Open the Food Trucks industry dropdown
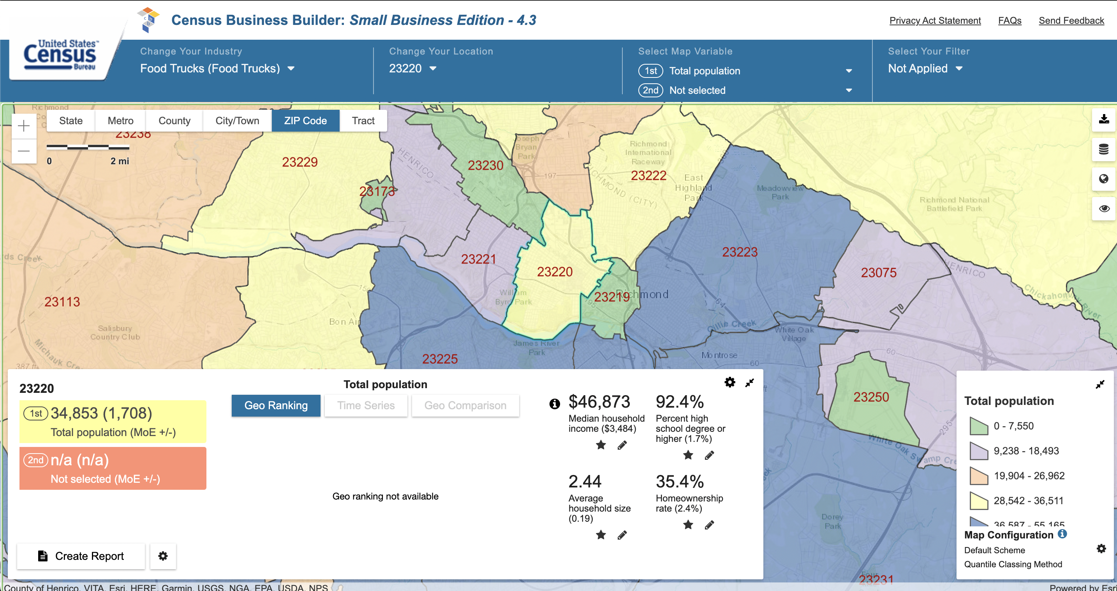The width and height of the screenshot is (1117, 591). (x=217, y=69)
